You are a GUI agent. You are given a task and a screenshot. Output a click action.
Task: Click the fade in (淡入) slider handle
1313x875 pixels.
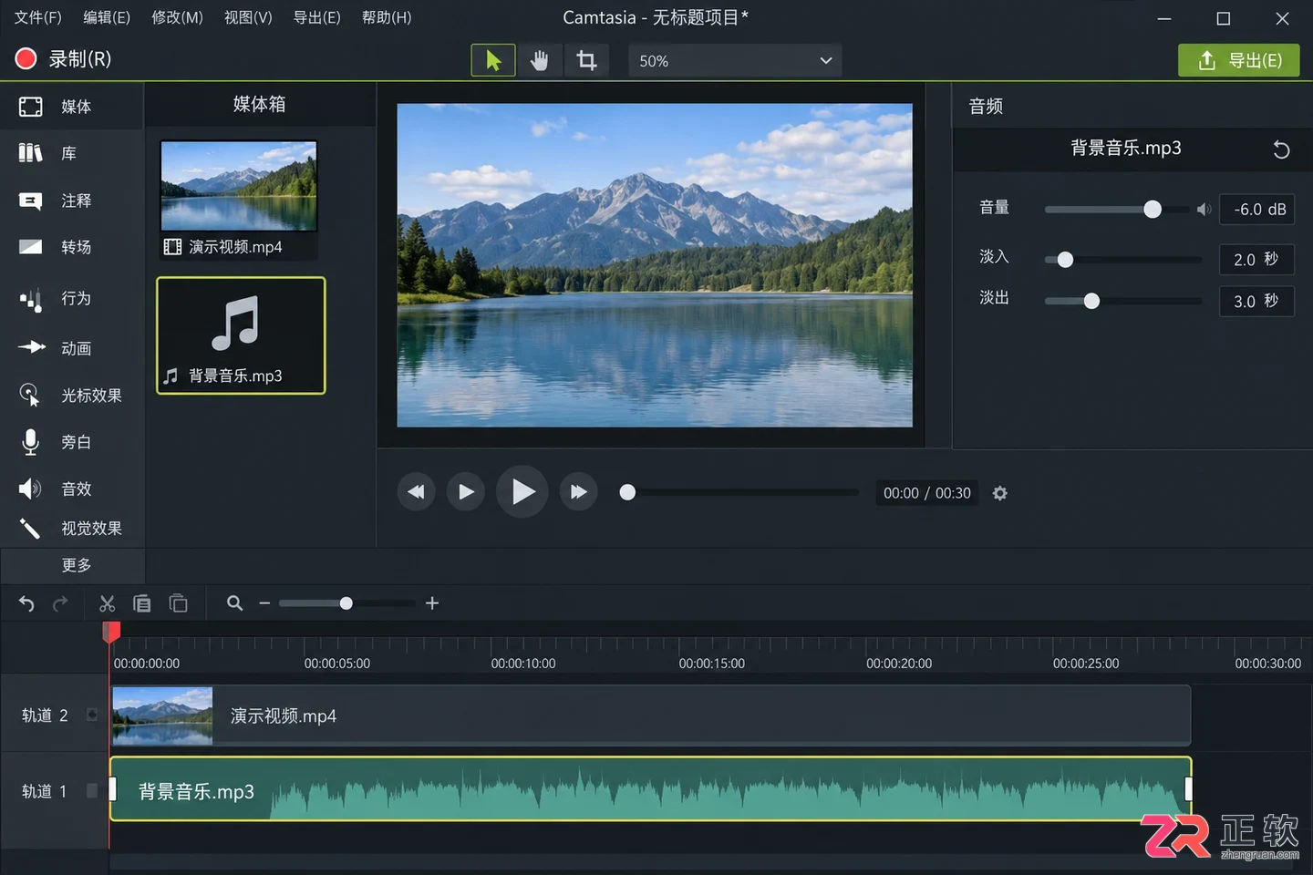[x=1064, y=260]
